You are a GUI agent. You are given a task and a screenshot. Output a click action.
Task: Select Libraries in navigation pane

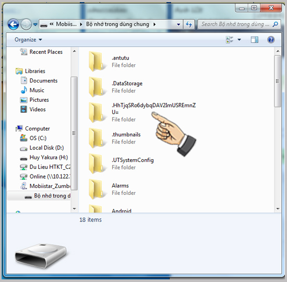(35, 71)
